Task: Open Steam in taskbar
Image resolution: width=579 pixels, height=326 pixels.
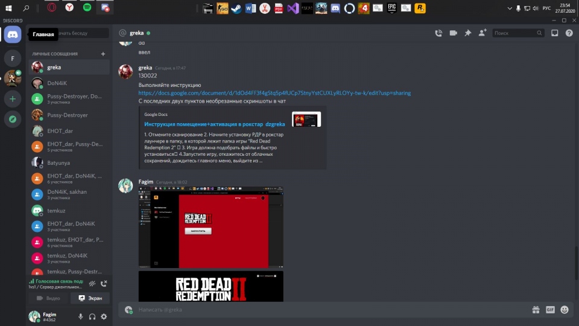Action: (236, 8)
